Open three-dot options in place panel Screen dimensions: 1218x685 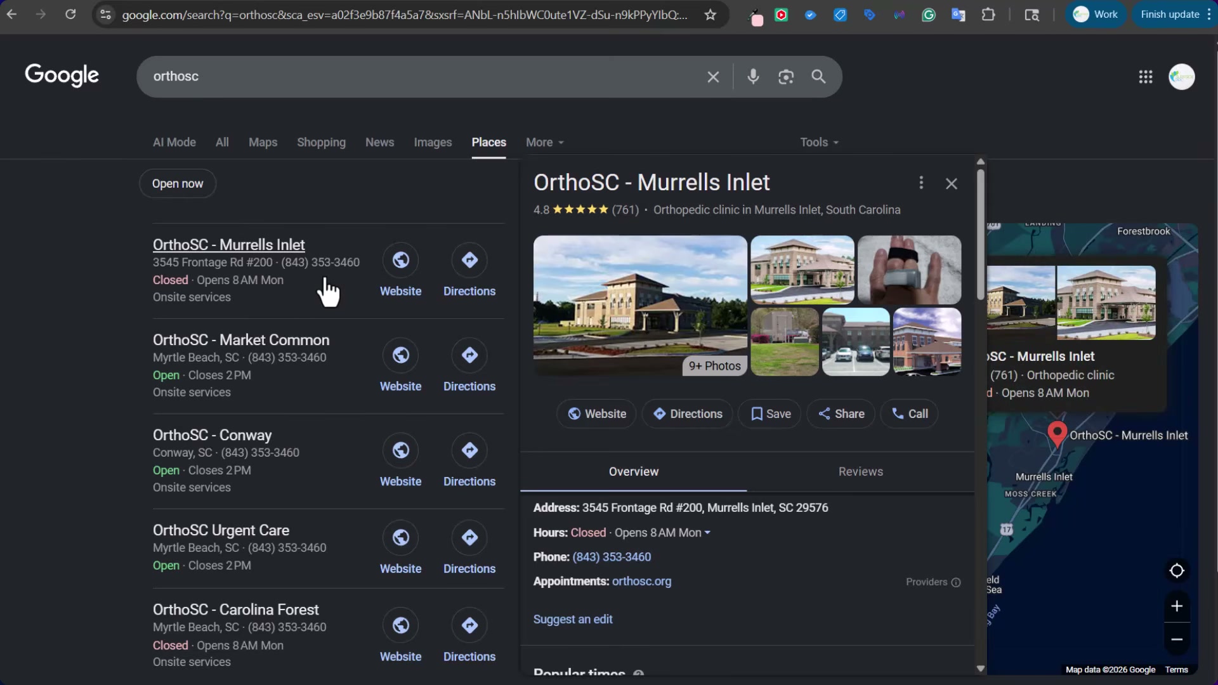point(921,183)
